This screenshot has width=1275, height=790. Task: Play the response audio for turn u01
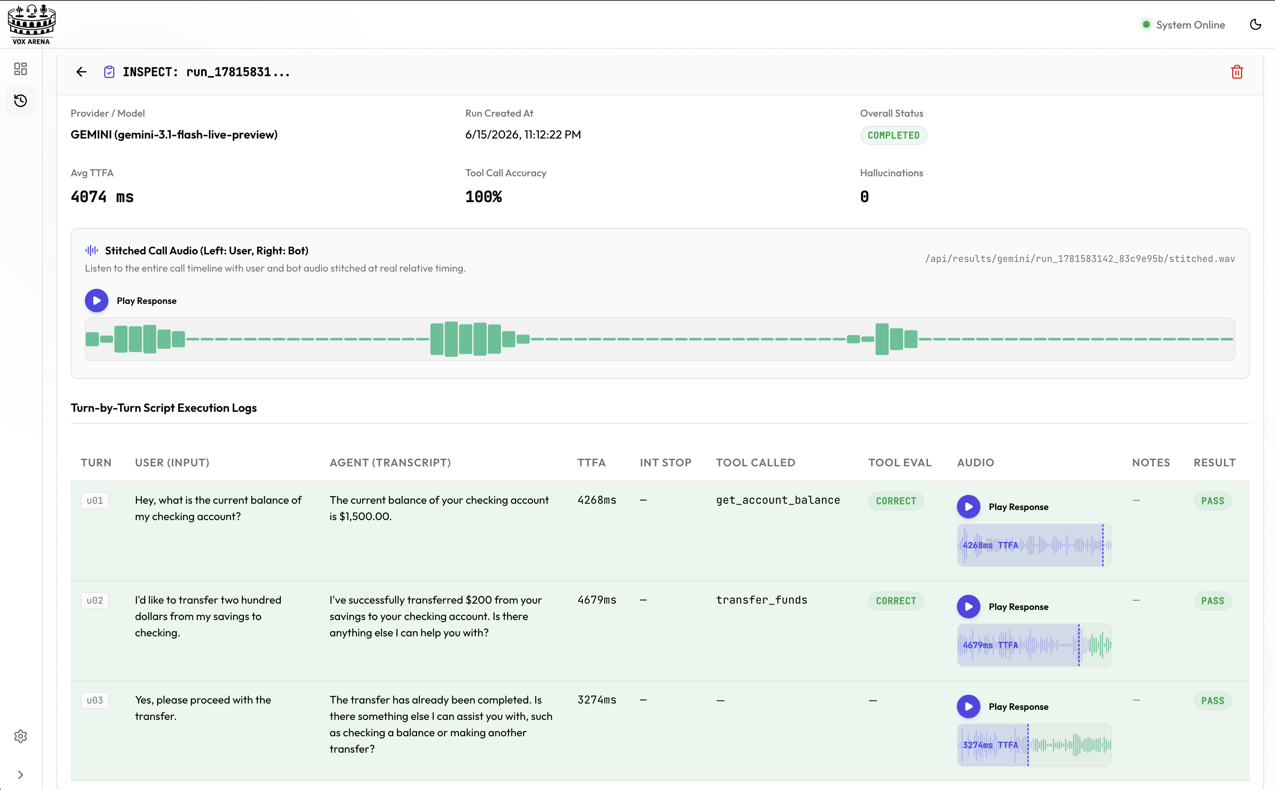click(969, 507)
